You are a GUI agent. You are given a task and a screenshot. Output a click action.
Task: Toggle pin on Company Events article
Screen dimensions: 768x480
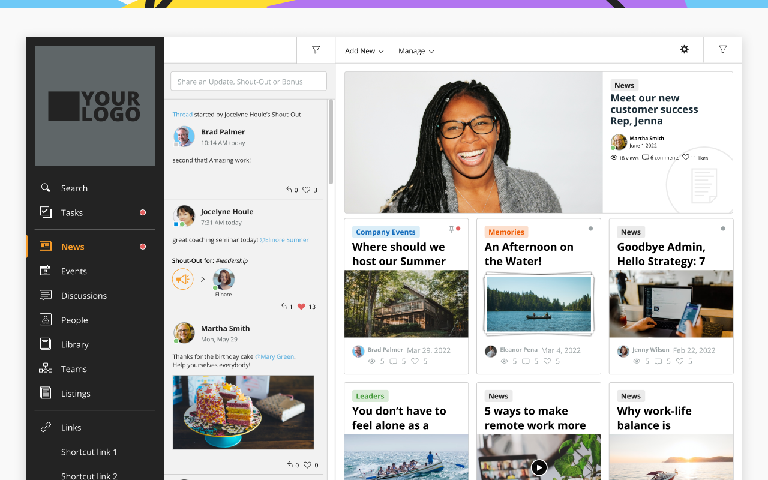coord(451,229)
